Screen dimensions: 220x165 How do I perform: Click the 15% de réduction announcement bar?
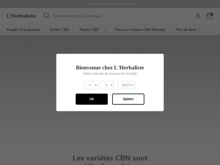(110, 4)
